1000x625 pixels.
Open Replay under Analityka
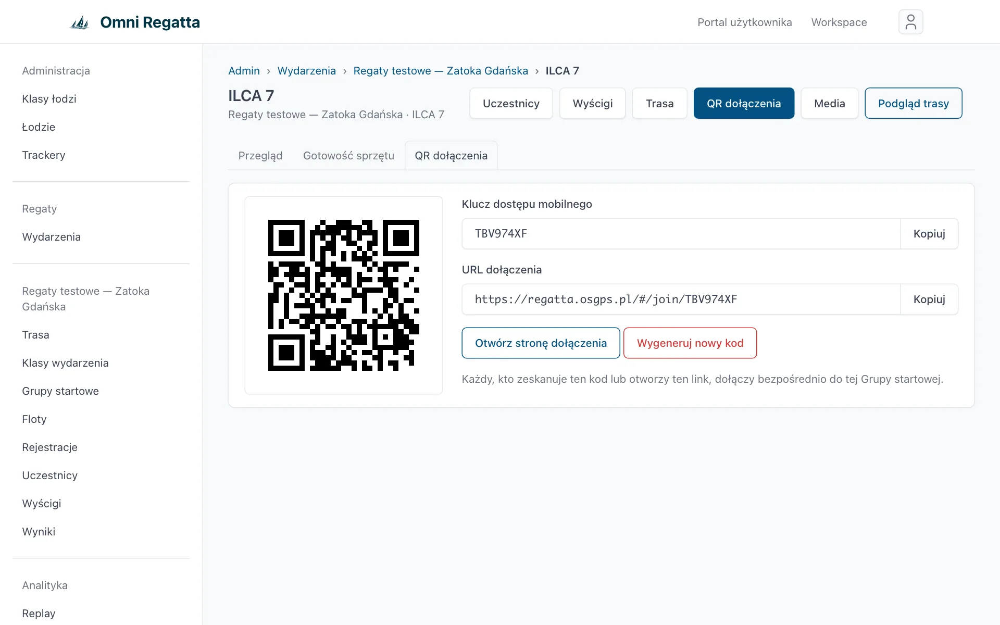point(39,614)
